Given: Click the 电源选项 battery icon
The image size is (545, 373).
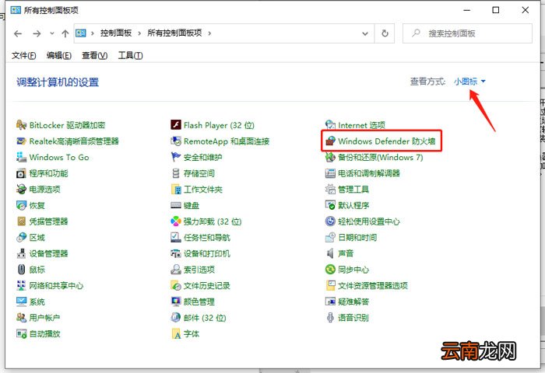Looking at the screenshot, I should [x=21, y=189].
